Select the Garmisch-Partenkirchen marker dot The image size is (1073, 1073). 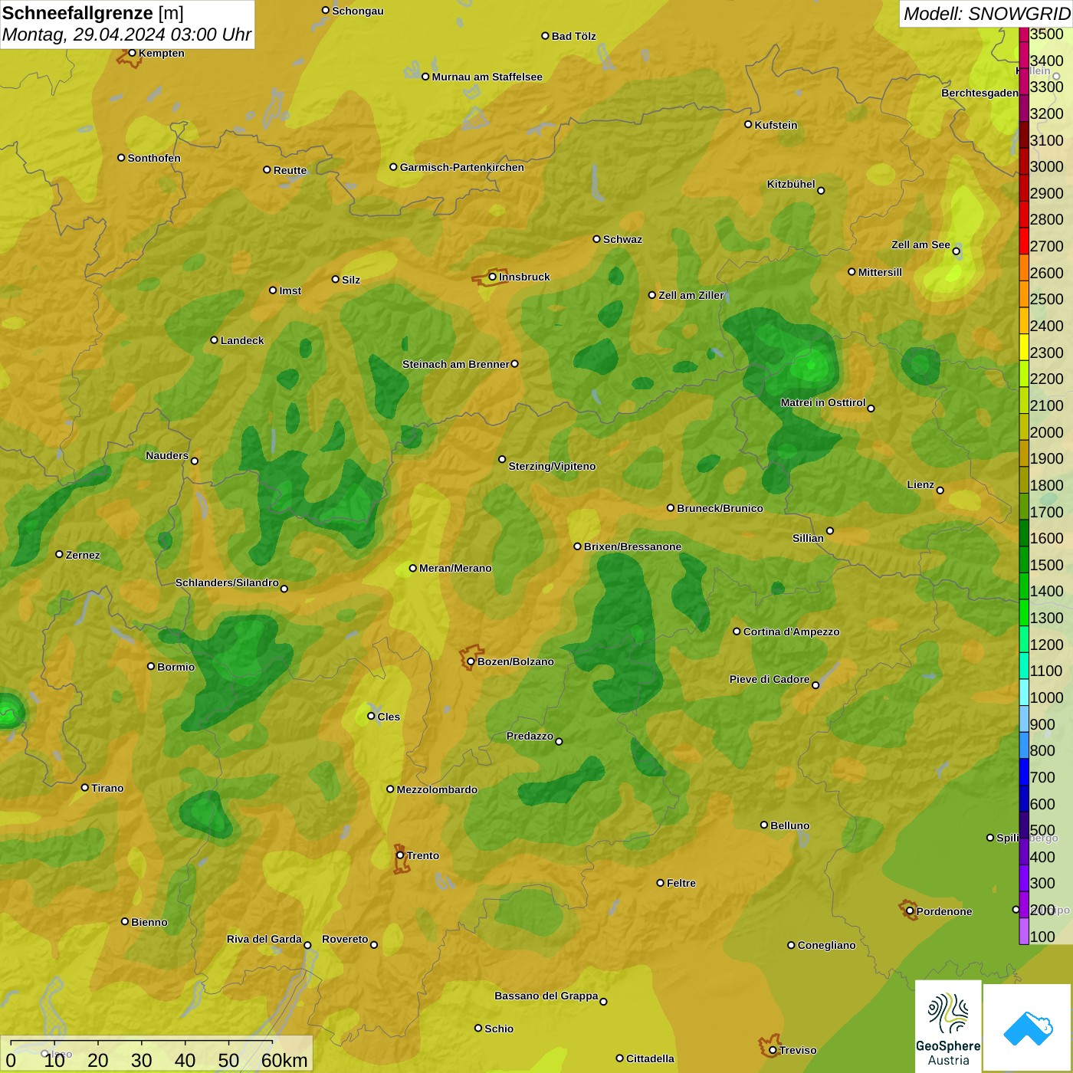(x=393, y=167)
